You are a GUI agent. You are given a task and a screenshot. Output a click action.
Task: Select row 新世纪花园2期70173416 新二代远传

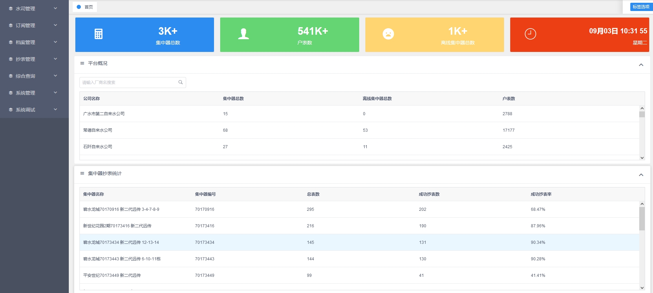point(360,226)
